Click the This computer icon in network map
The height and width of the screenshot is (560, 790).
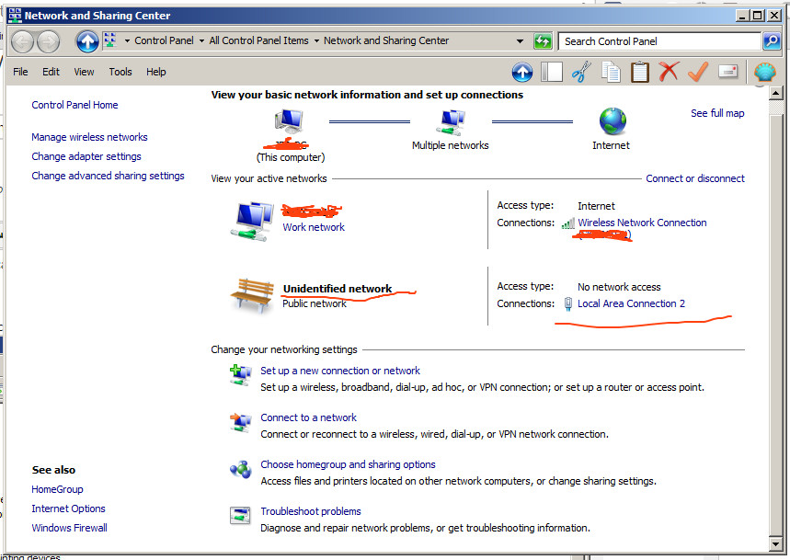point(289,121)
